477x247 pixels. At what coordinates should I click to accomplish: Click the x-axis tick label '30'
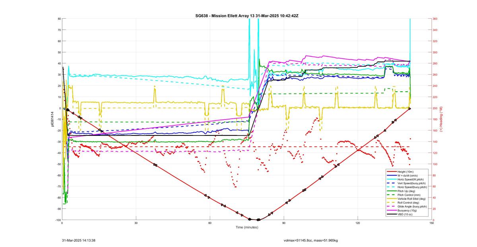tap(136, 223)
